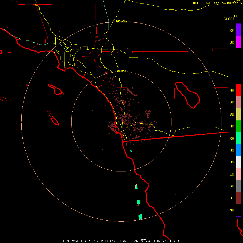Click the middle of the three southern rain echoes

click(138, 202)
